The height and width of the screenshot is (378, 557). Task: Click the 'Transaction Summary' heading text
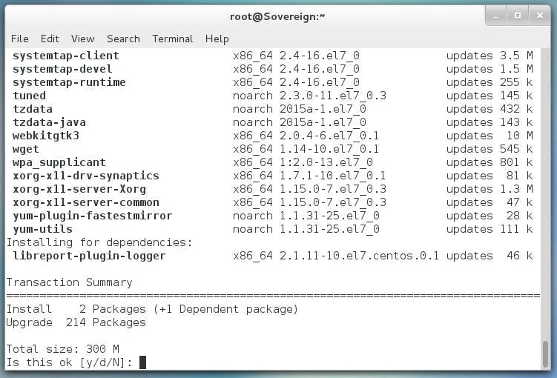coord(69,282)
